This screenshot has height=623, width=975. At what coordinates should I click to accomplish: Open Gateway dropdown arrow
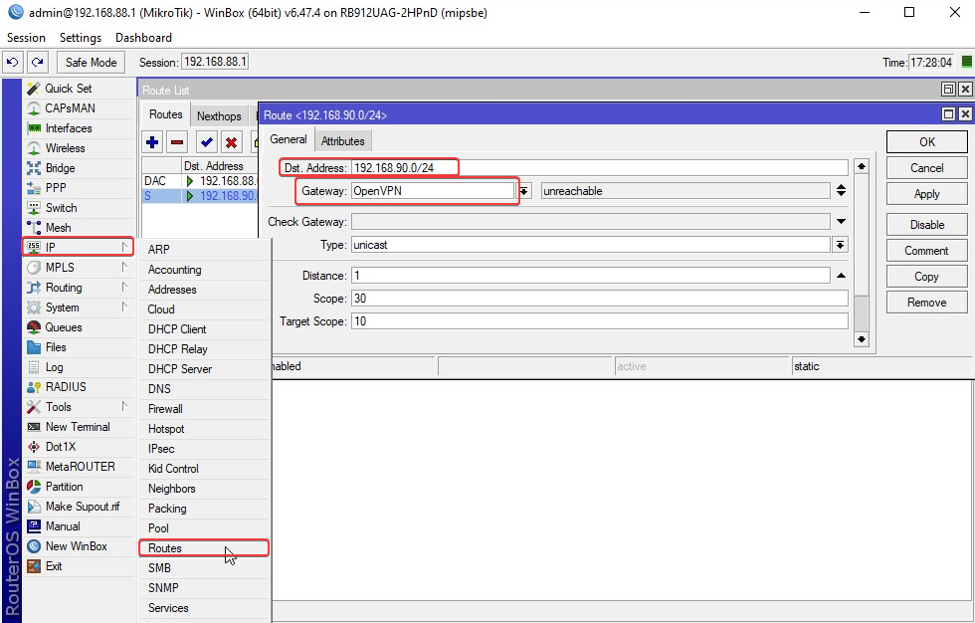click(x=525, y=191)
